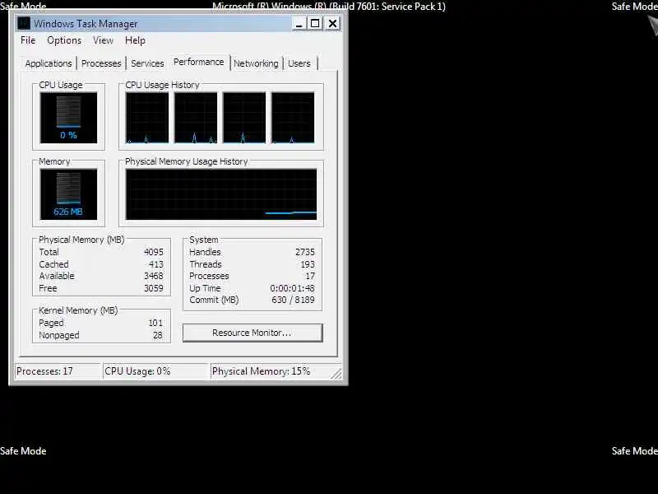Click the Commit value 630 / 8189

point(293,300)
